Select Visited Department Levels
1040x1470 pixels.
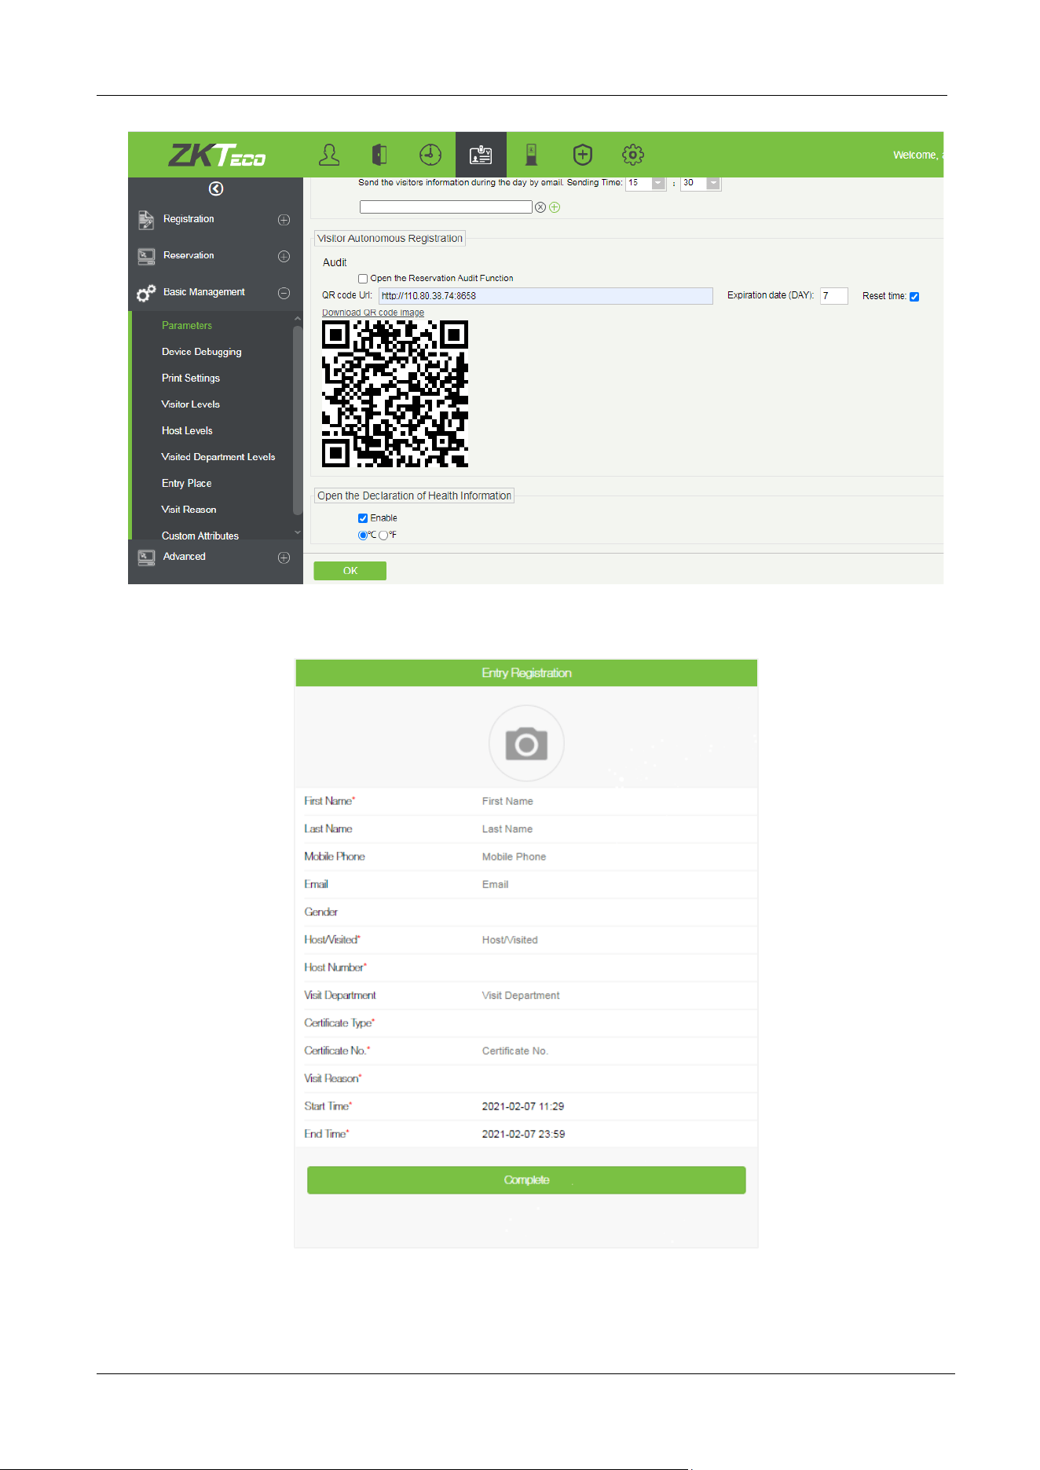tap(218, 457)
